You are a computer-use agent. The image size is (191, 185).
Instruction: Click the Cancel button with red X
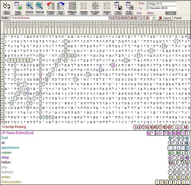coord(164,18)
